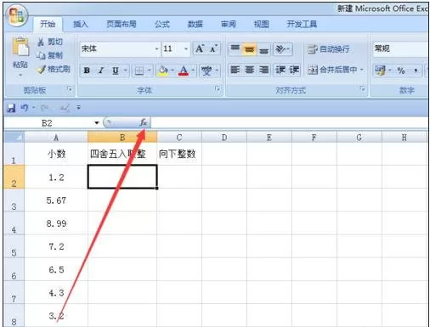Screen dimensions: 430x327
Task: Click the Copy (复制) icon
Action: (41, 55)
